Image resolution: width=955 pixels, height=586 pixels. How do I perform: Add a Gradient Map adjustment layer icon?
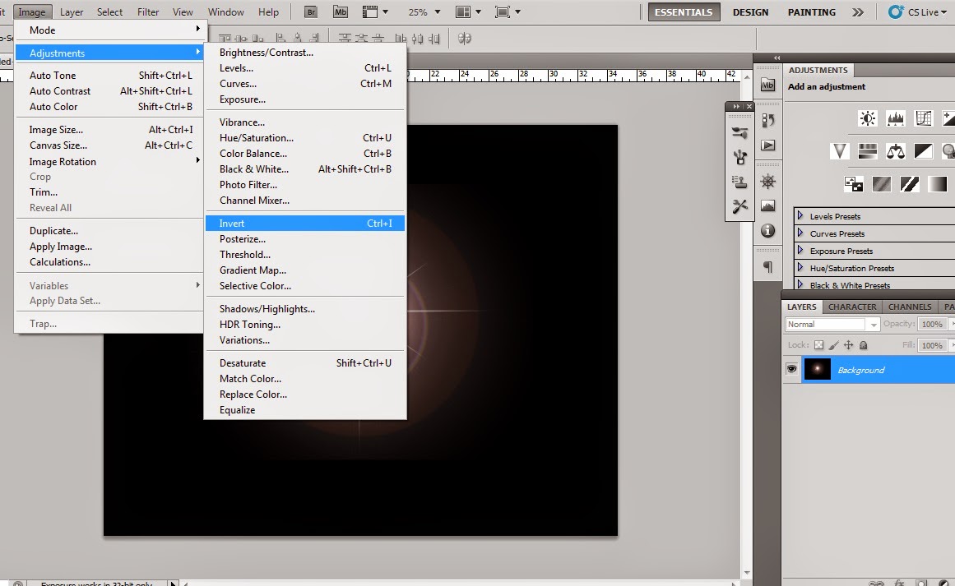[x=938, y=184]
